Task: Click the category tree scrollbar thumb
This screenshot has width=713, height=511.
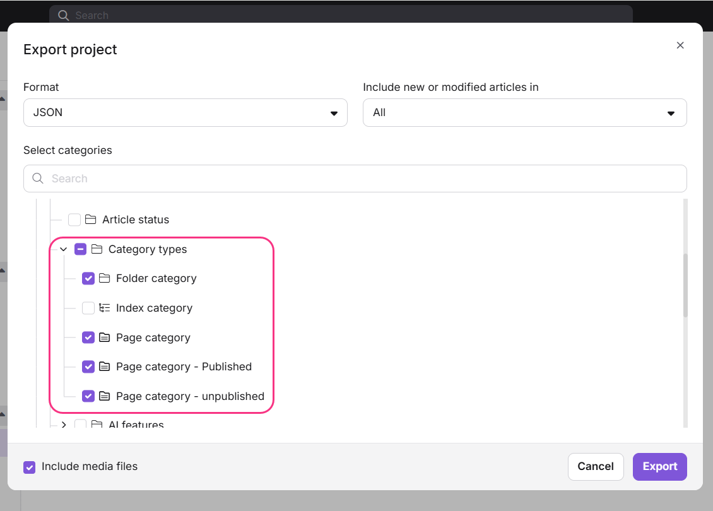Action: pos(685,285)
